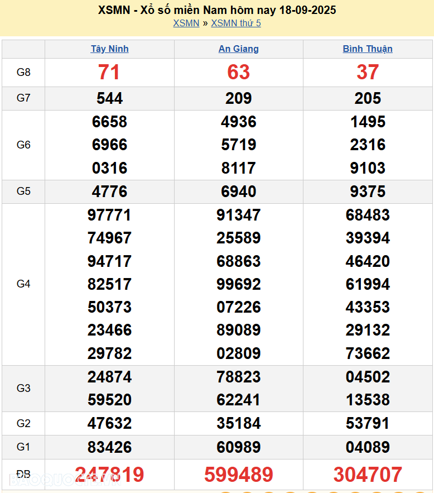The width and height of the screenshot is (434, 493).
Task: Open the An Giang province link
Action: click(238, 49)
